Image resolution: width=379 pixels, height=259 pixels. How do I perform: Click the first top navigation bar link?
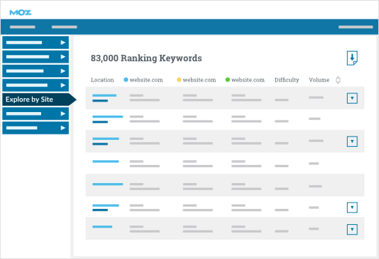[x=22, y=27]
